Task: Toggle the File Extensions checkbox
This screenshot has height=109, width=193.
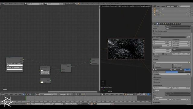Action: 173,65
